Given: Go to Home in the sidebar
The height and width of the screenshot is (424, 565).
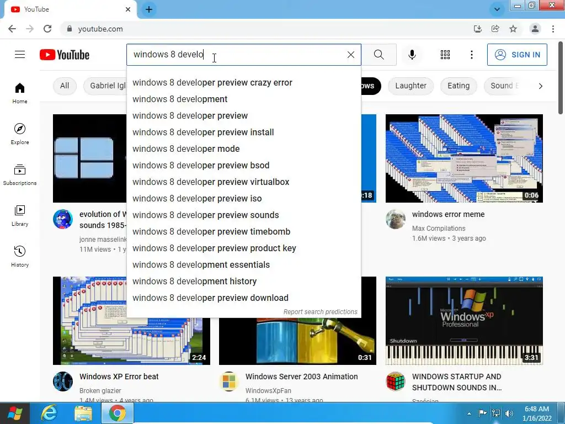Looking at the screenshot, I should coord(20,93).
